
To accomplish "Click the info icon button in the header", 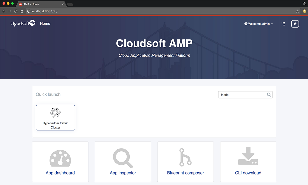I will [x=295, y=24].
